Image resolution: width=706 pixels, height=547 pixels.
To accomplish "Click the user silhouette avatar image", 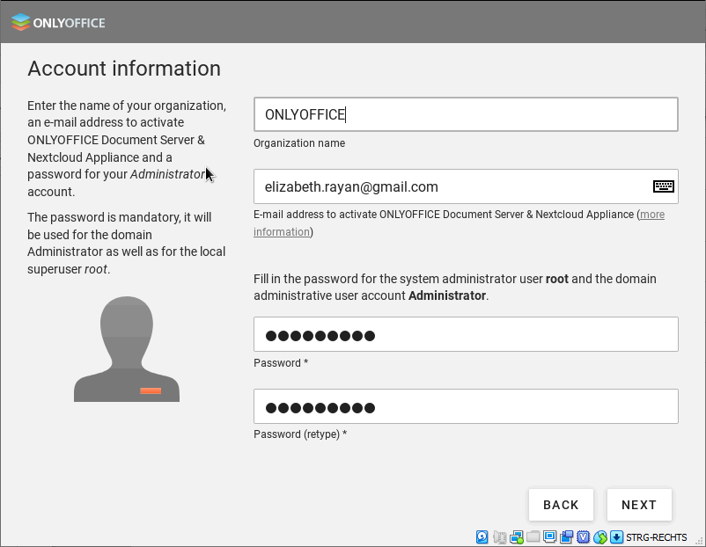I will point(127,349).
